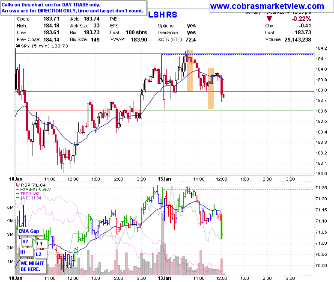
Task: Click the 183.0 price axis label
Action: pyautogui.click(x=321, y=173)
